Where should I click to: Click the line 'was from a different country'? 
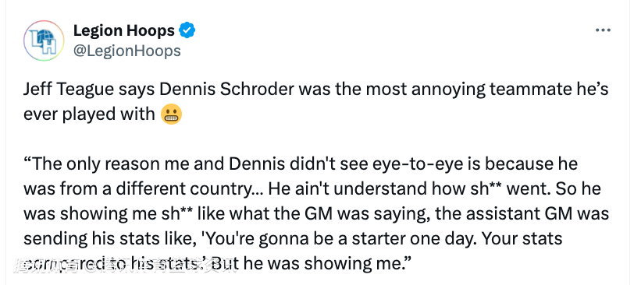pos(144,188)
